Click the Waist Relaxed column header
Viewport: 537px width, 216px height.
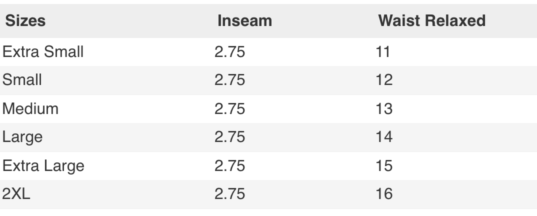431,21
